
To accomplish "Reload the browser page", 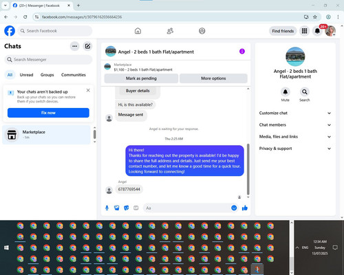I will tap(25, 17).
